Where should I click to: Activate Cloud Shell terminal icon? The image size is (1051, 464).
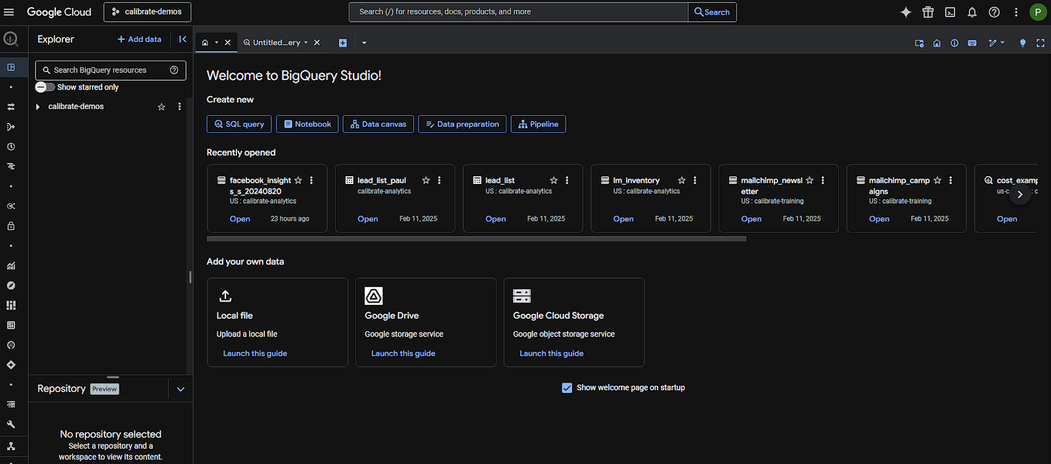click(x=950, y=12)
